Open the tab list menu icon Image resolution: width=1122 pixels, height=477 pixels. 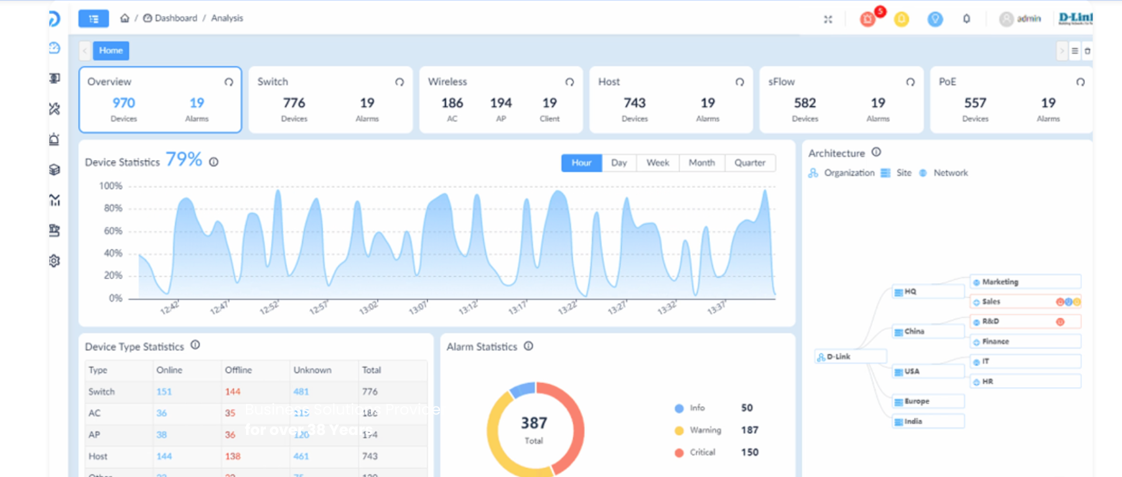(x=1075, y=51)
